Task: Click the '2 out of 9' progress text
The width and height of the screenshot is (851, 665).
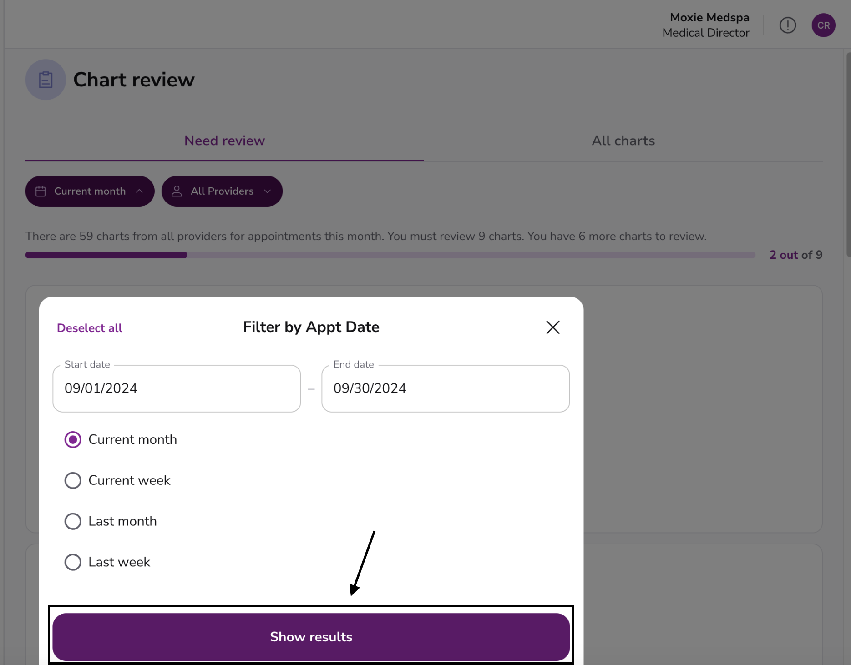Action: click(x=796, y=255)
